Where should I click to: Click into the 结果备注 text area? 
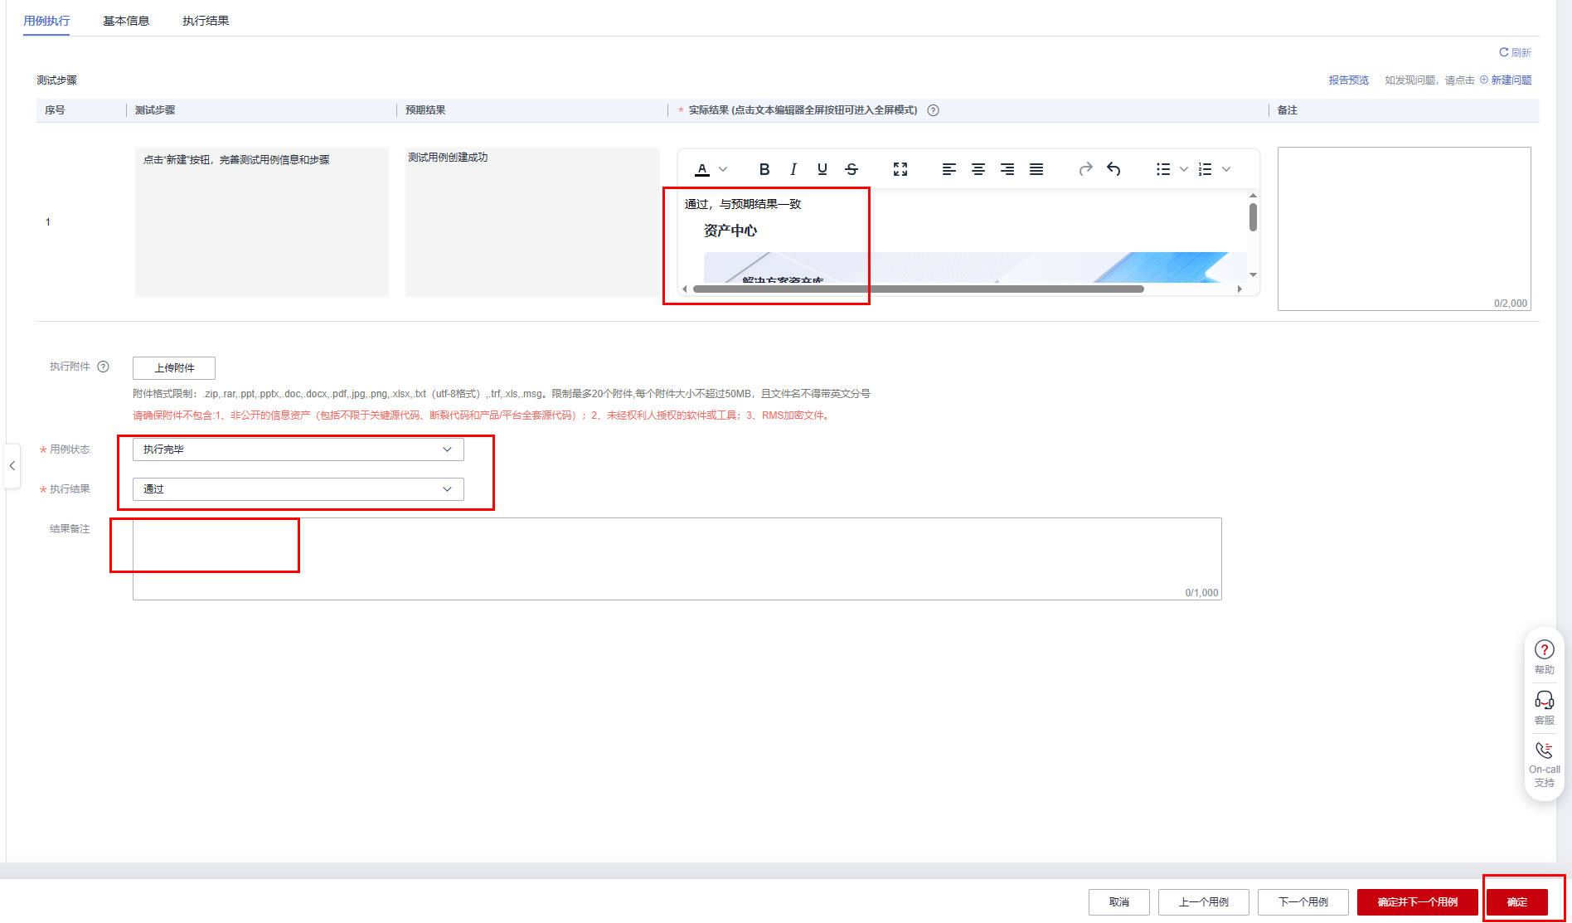click(677, 559)
